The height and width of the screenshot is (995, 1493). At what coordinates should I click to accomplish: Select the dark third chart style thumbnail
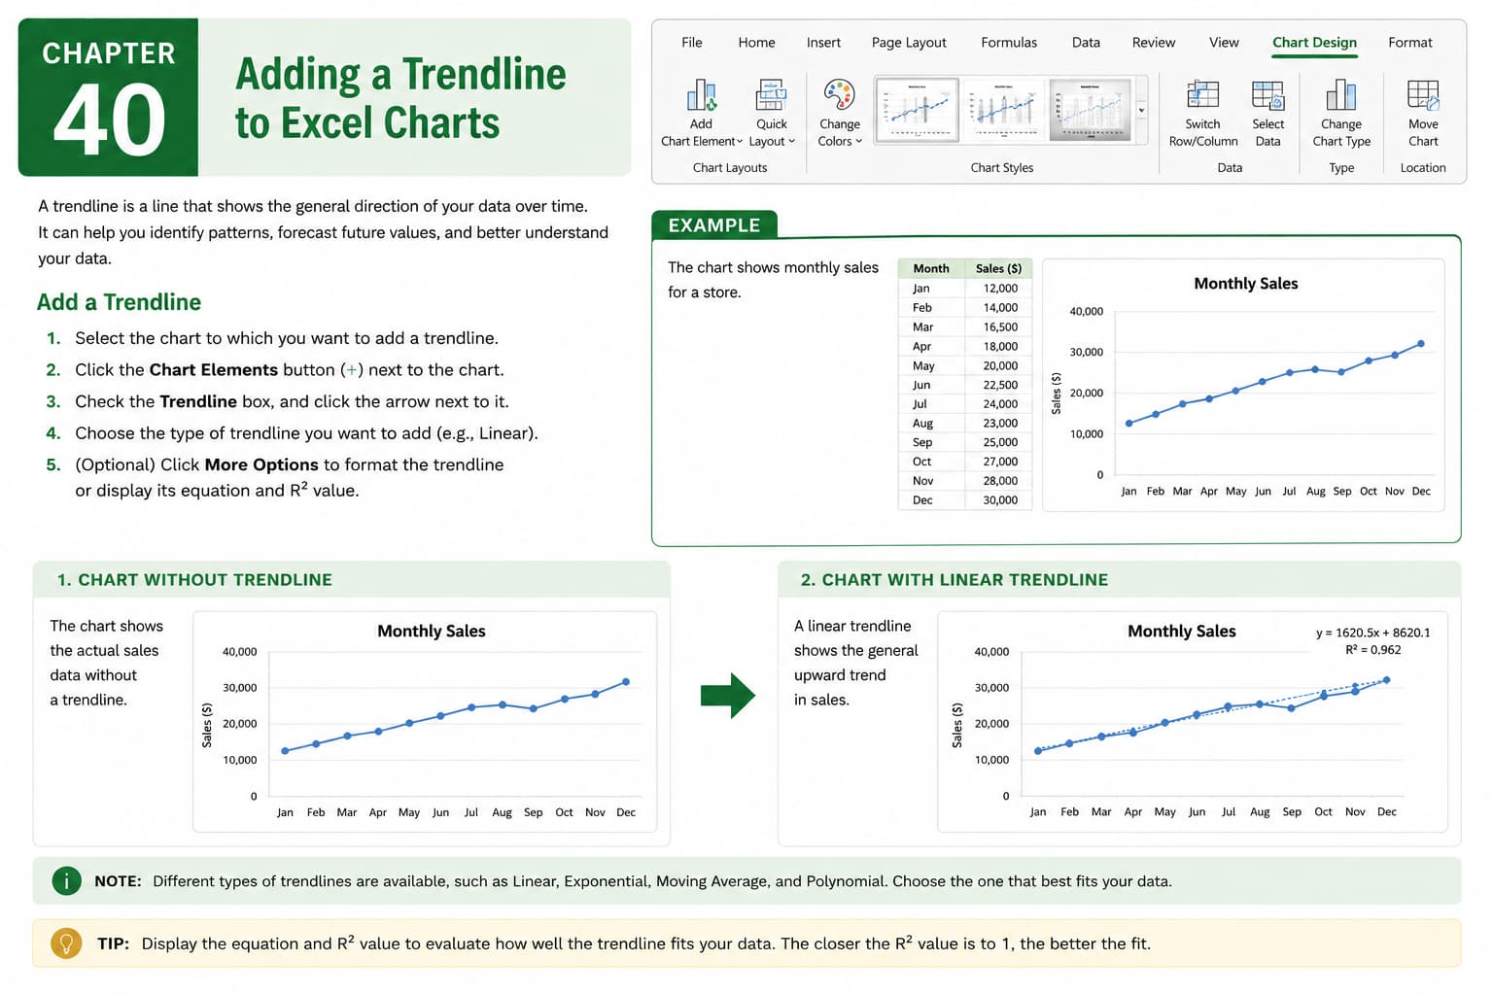pyautogui.click(x=1090, y=111)
